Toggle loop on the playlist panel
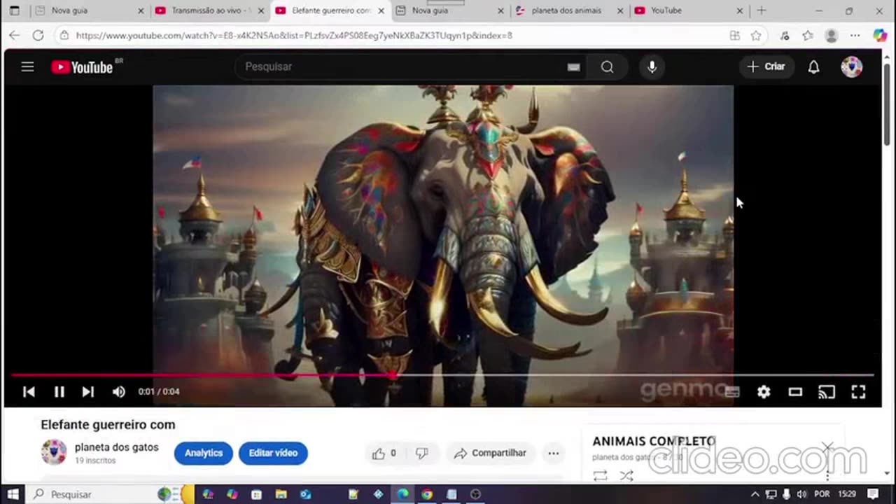Viewport: 896px width, 504px height. tap(600, 476)
